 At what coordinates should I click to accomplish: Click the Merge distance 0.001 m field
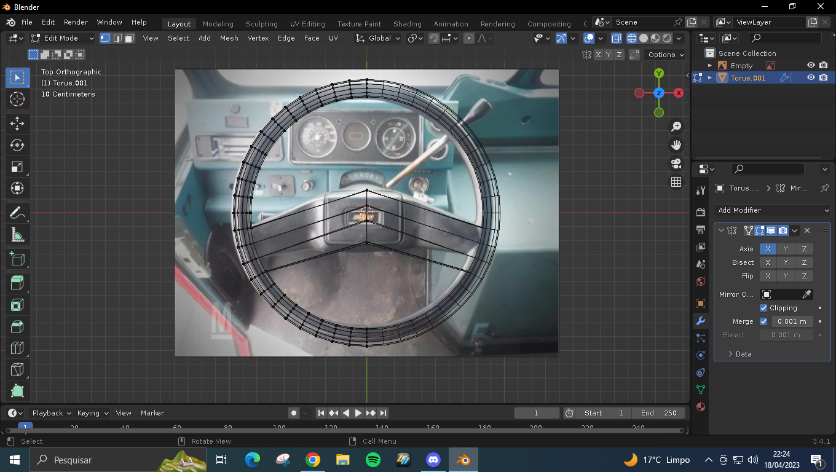(x=792, y=321)
